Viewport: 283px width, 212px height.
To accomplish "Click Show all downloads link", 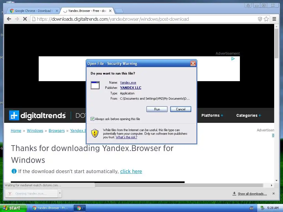I will coord(252,194).
